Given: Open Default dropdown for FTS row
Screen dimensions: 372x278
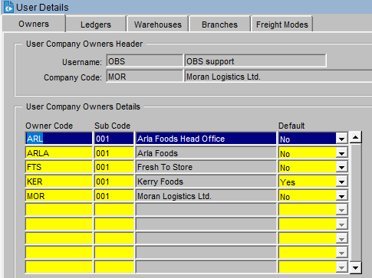Looking at the screenshot, I should pyautogui.click(x=341, y=168).
